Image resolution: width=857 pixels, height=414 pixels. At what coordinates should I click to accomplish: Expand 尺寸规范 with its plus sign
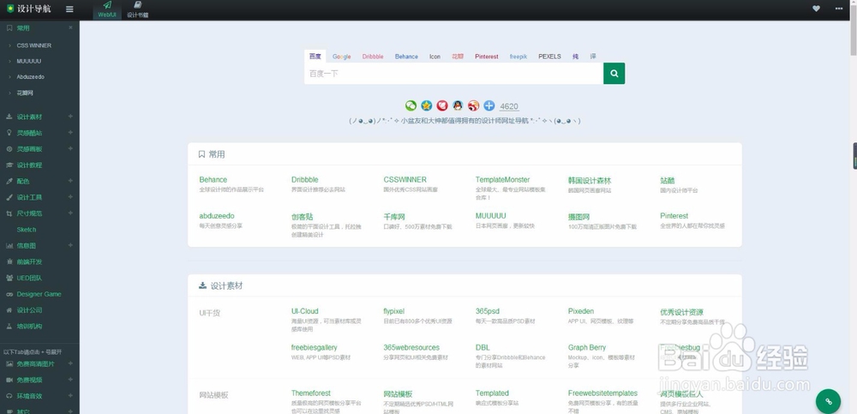click(x=70, y=213)
